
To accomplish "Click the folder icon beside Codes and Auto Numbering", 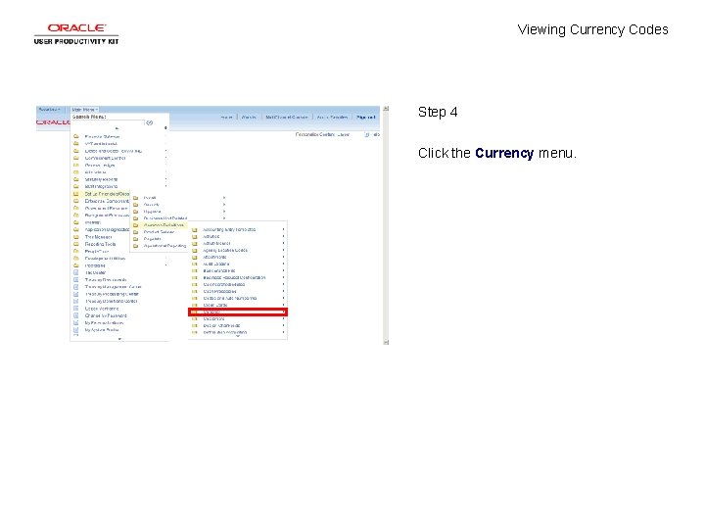I will (194, 298).
